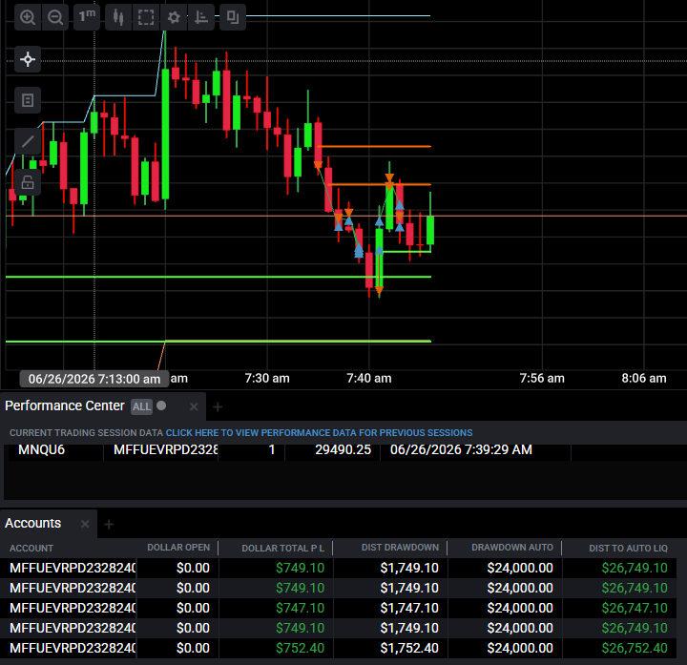The image size is (687, 665).
Task: Click the $26,752.40 auto liq distance value
Action: pos(635,649)
